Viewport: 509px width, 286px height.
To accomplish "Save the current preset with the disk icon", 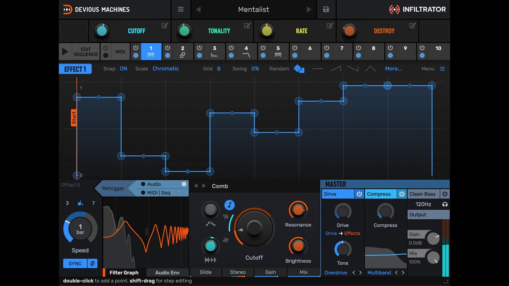I will pyautogui.click(x=326, y=10).
